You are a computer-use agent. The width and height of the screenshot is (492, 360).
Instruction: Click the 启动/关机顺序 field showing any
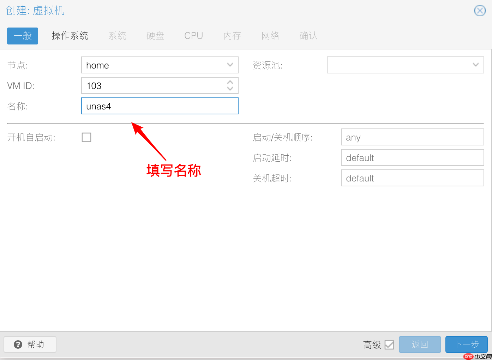point(412,137)
